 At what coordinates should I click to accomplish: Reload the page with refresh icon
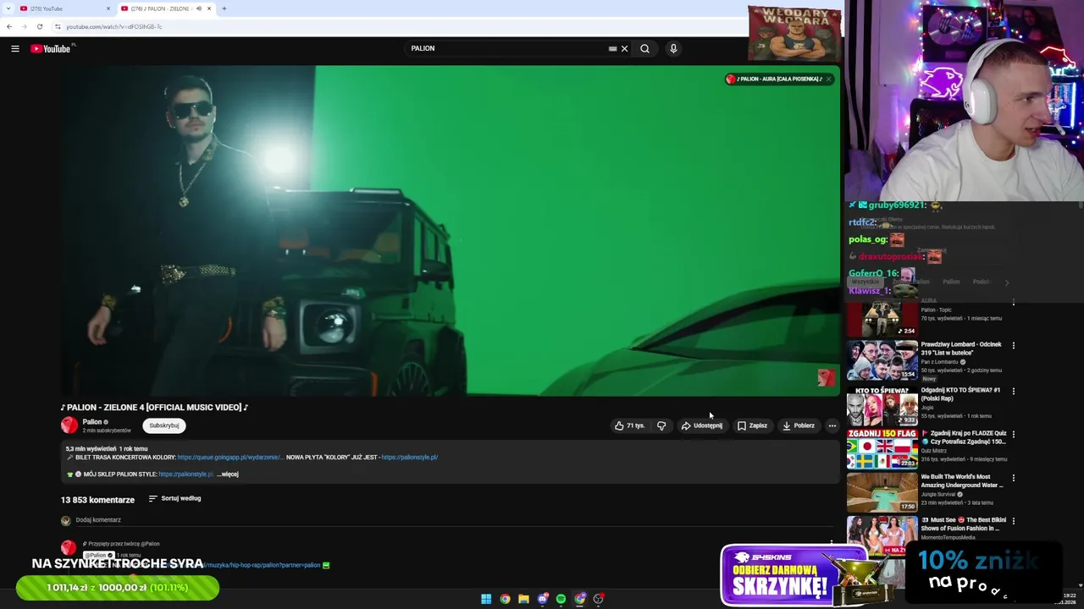point(39,26)
